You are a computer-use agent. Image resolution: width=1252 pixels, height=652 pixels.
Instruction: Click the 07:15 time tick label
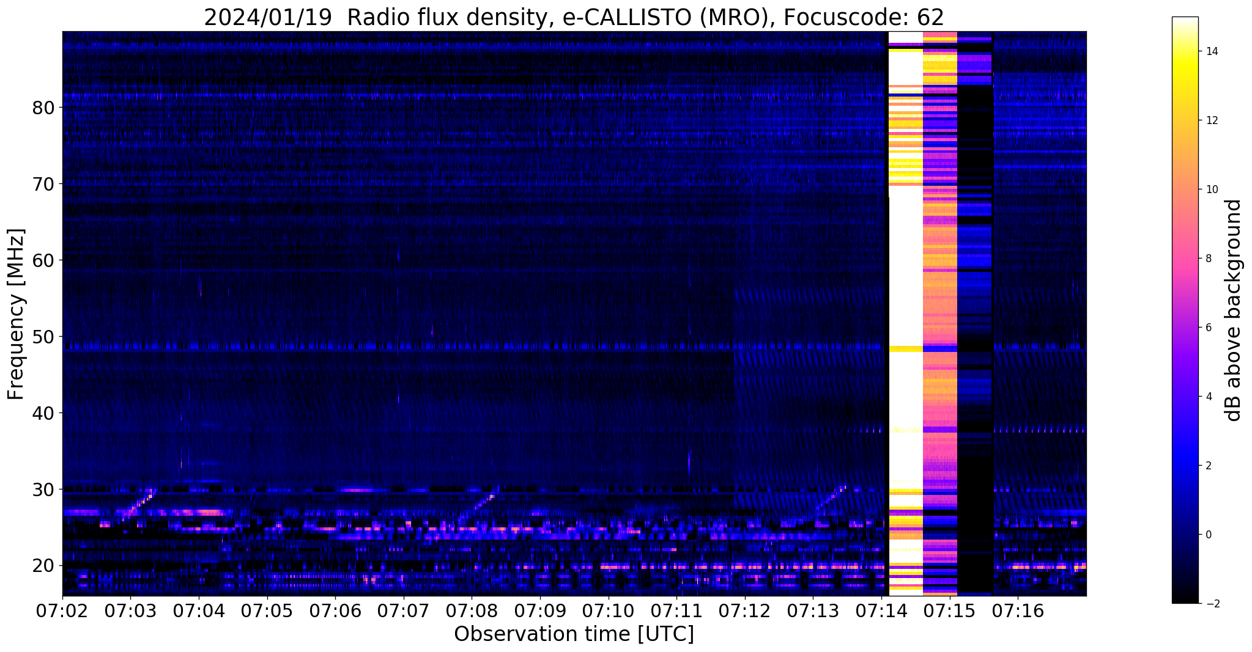pos(950,610)
